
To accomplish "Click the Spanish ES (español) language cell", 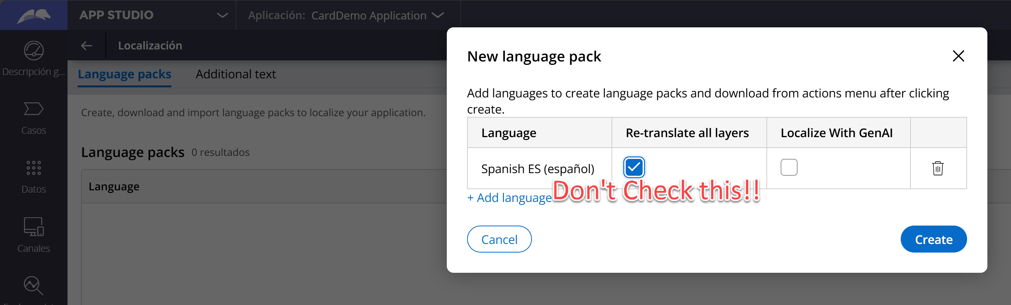I will coord(537,169).
